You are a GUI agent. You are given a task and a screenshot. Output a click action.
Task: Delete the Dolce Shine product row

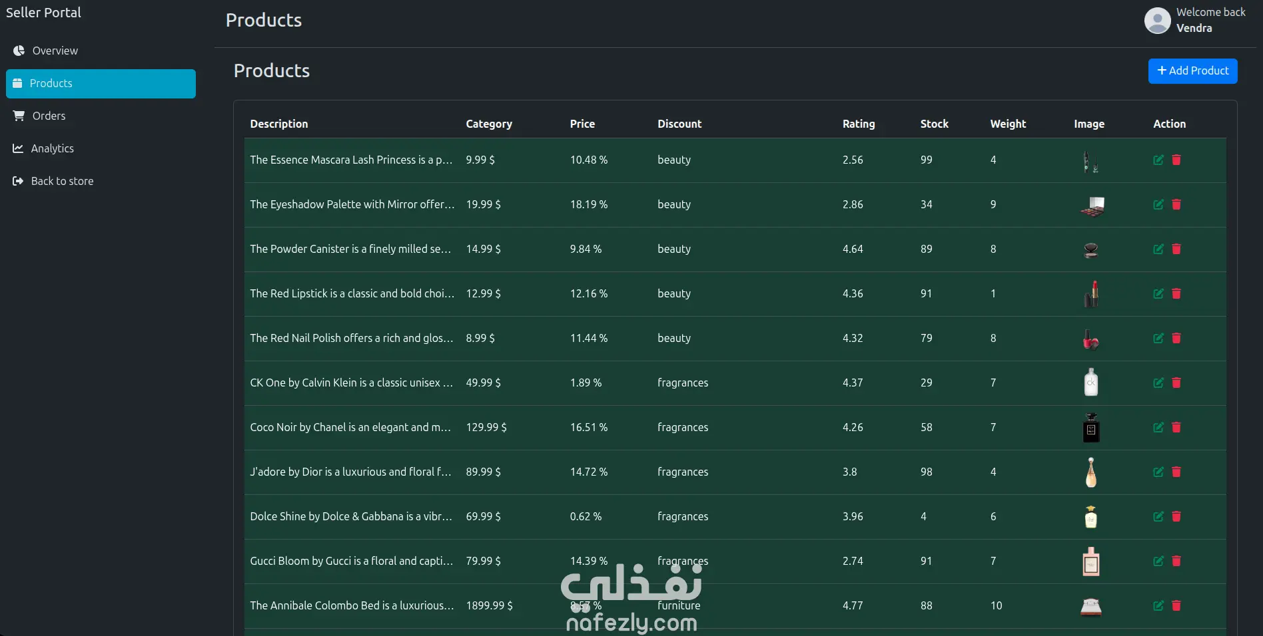[1176, 516]
